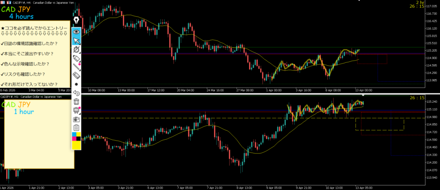Image resolution: width=440 pixels, height=190 pixels.
Task: Take a screenshot with the camera icon
Action: click(x=76, y=119)
